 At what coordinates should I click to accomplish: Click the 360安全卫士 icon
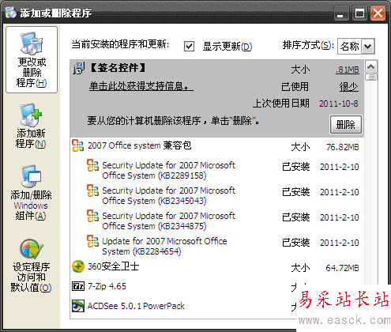(x=78, y=266)
